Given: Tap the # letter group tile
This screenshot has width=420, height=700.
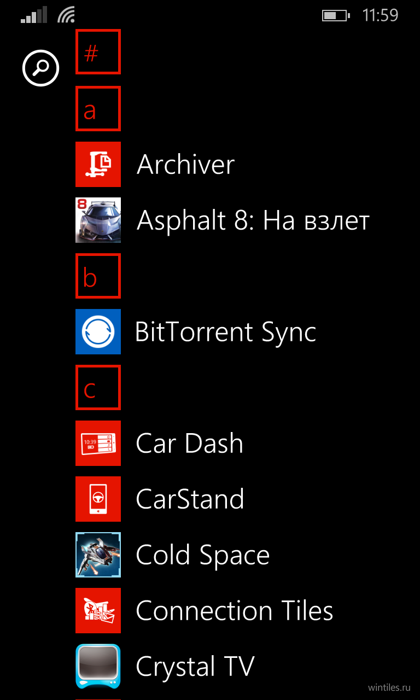Looking at the screenshot, I should coord(98,52).
